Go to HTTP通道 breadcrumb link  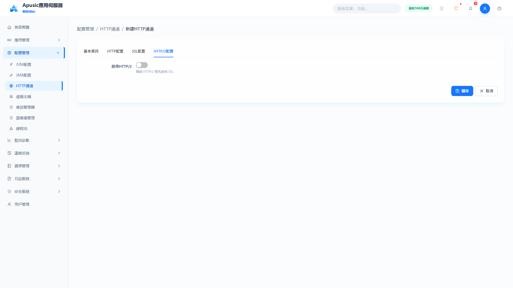(x=110, y=29)
